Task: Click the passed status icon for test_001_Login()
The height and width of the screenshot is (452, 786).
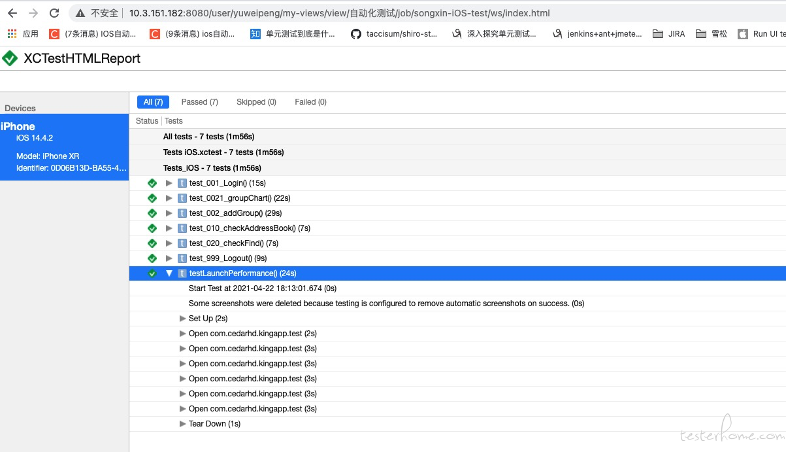Action: click(152, 183)
